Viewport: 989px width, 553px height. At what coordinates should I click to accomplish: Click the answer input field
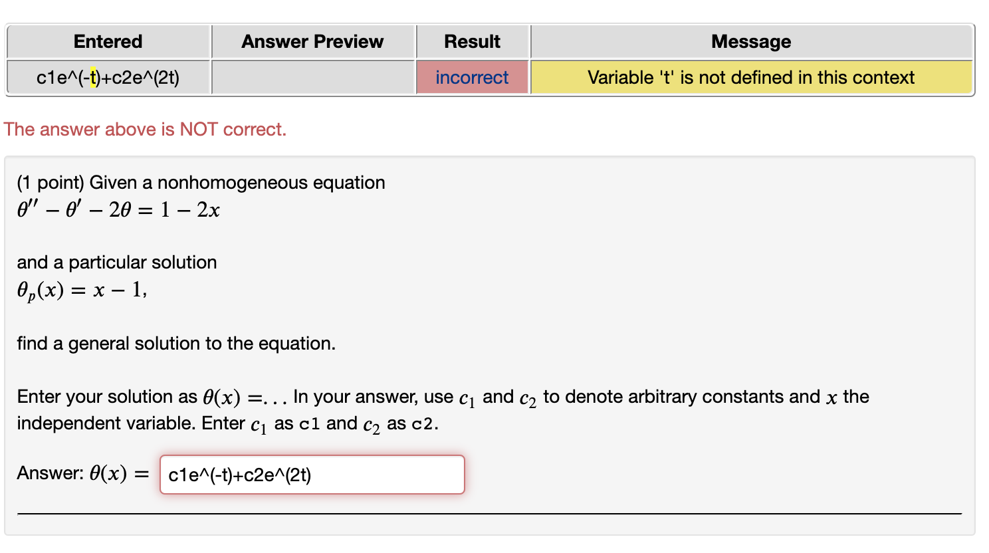[311, 475]
